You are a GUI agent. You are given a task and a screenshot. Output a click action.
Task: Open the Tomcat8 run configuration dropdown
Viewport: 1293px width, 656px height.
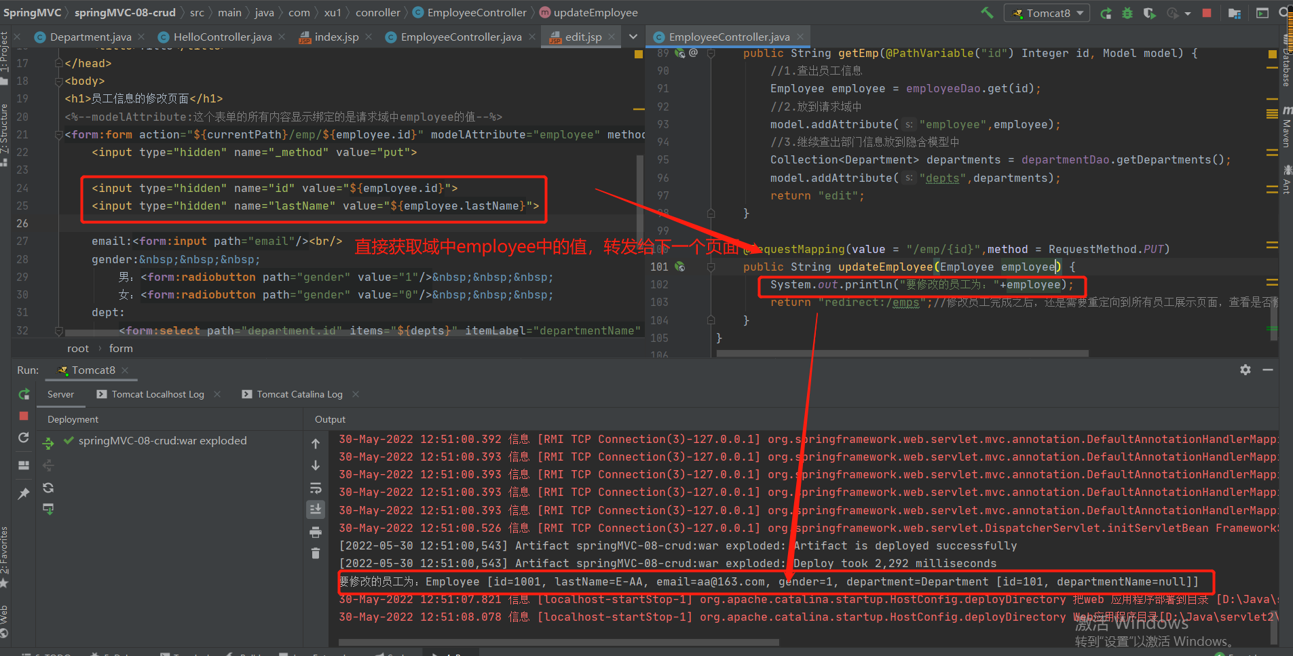[1047, 13]
